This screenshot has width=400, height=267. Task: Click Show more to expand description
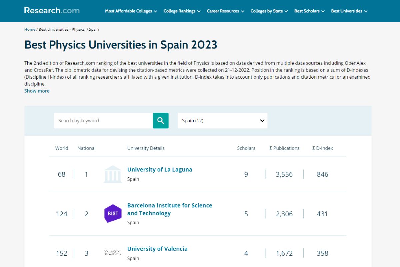pos(37,91)
